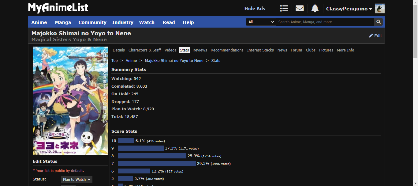This screenshot has height=186, width=418.
Task: Switch to the Videos tab
Action: point(170,50)
